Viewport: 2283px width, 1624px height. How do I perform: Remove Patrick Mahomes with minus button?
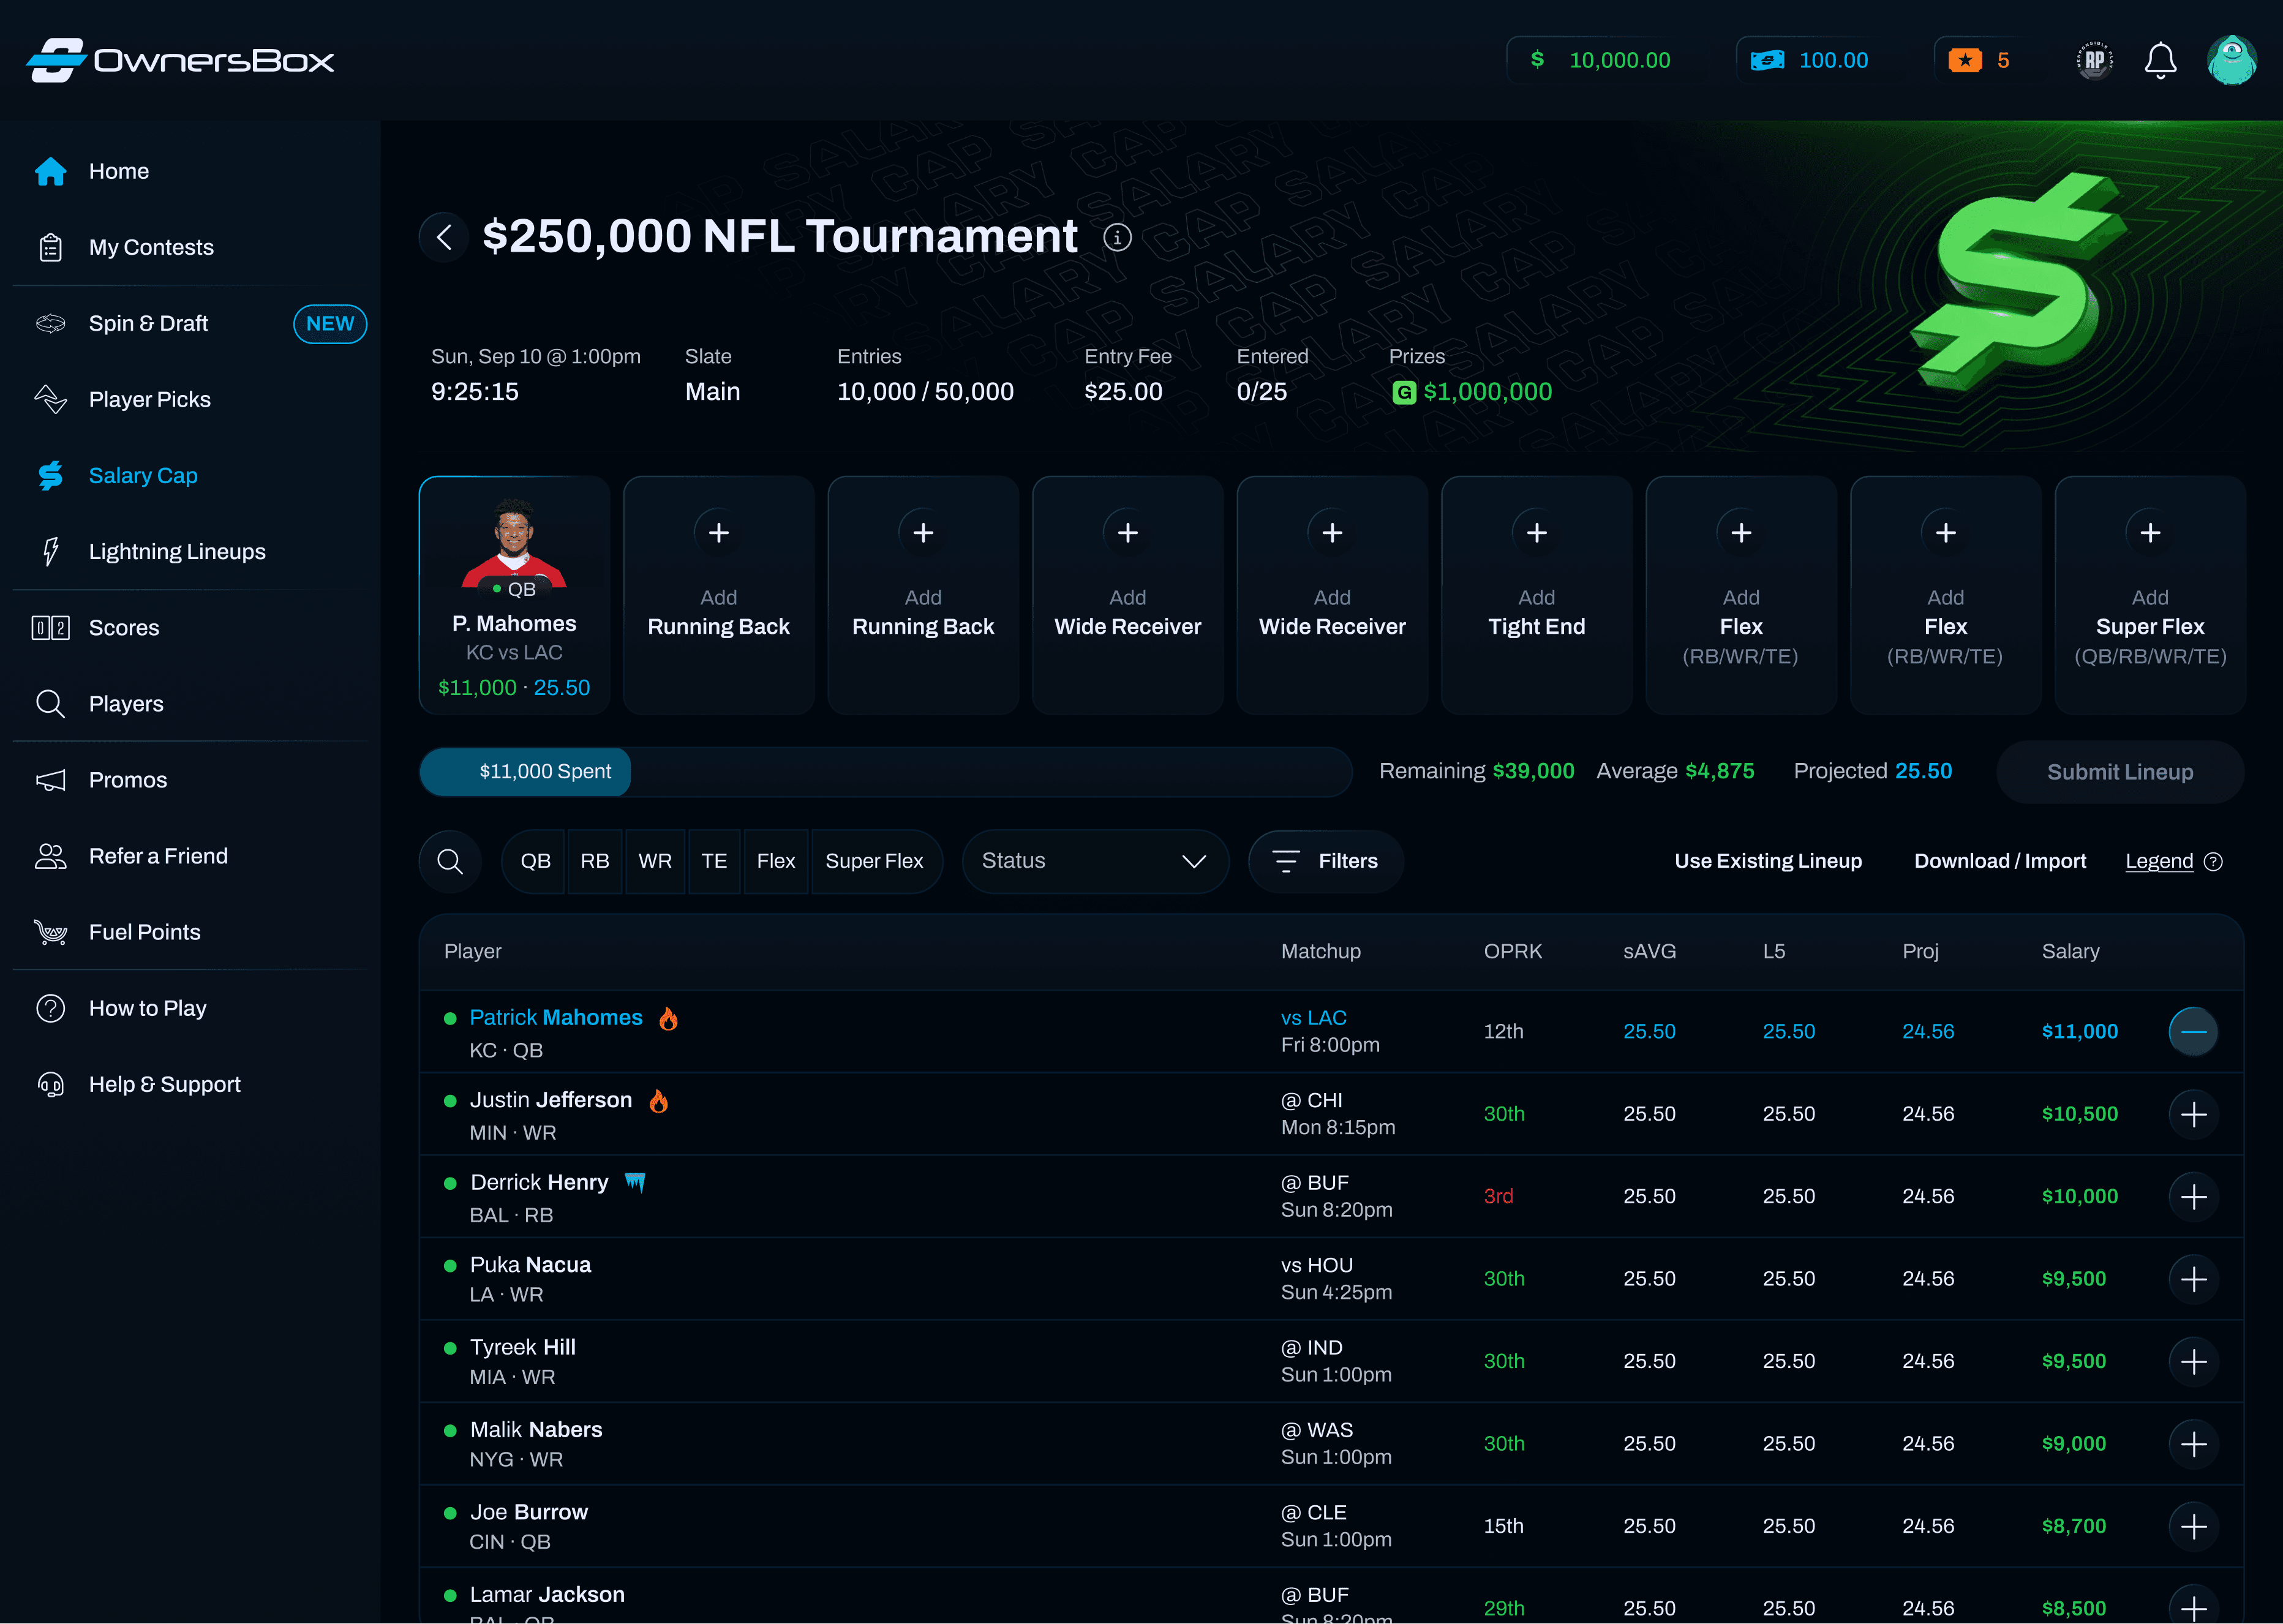point(2193,1031)
